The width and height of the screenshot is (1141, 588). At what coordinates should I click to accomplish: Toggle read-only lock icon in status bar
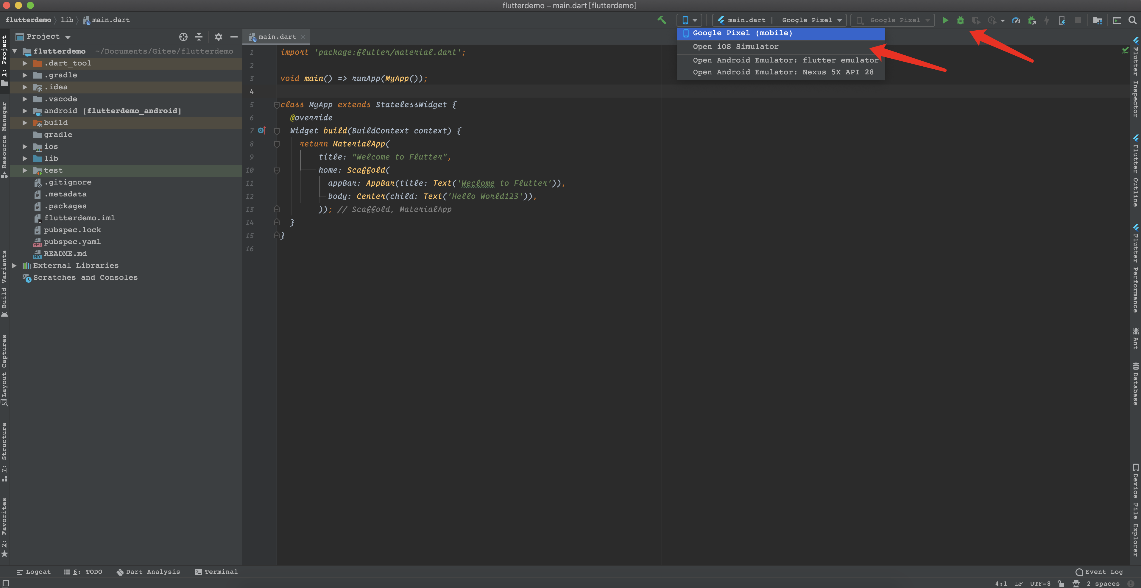(x=1061, y=584)
